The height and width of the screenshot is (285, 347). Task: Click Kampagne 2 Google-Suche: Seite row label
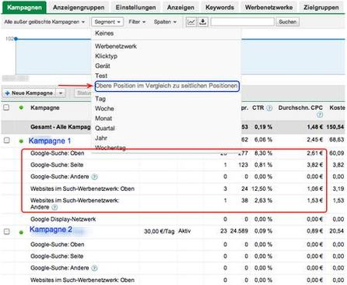[57, 256]
